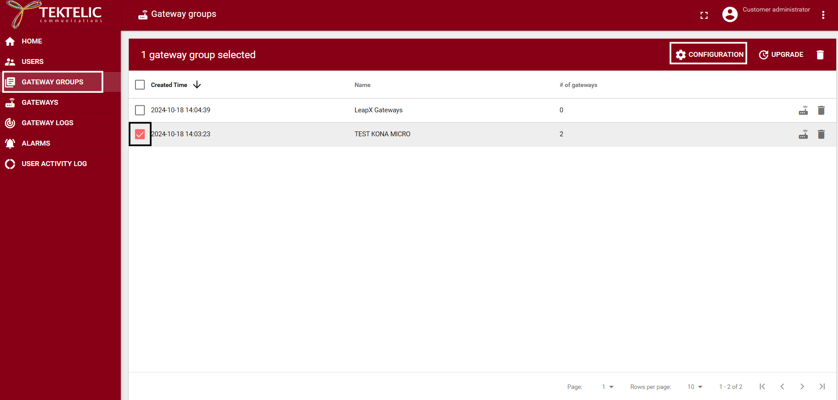The image size is (838, 400).
Task: Open Gateway Logs from the sidebar
Action: pyautogui.click(x=47, y=123)
